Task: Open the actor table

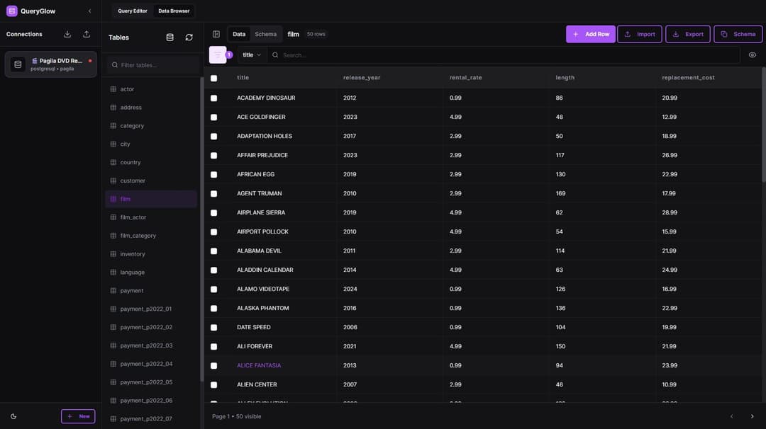Action: point(151,89)
